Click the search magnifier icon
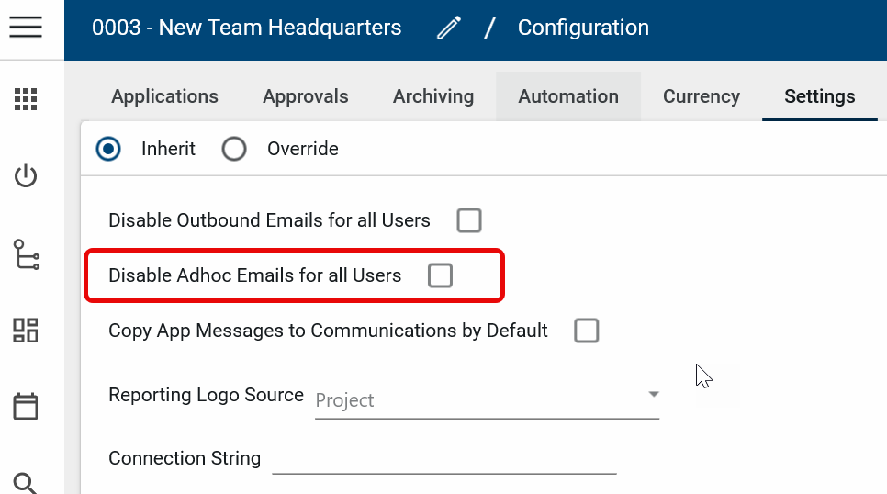Image resolution: width=887 pixels, height=494 pixels. [26, 481]
